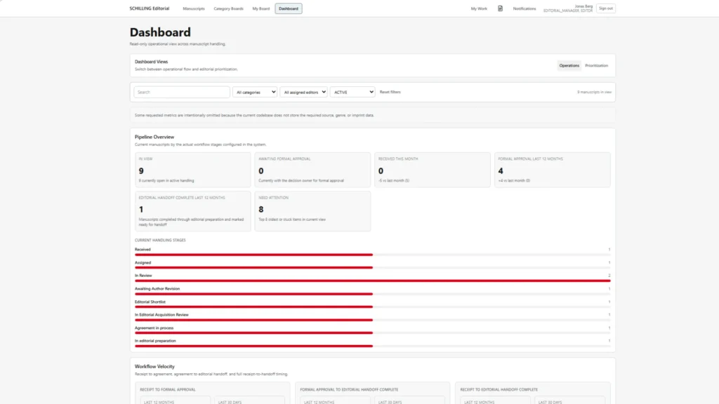Screen dimensions: 719x404
Task: Select the Dashboard navigation item
Action: (288, 8)
